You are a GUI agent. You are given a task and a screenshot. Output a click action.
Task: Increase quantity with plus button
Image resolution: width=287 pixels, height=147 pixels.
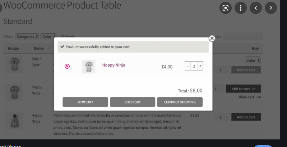(200, 66)
